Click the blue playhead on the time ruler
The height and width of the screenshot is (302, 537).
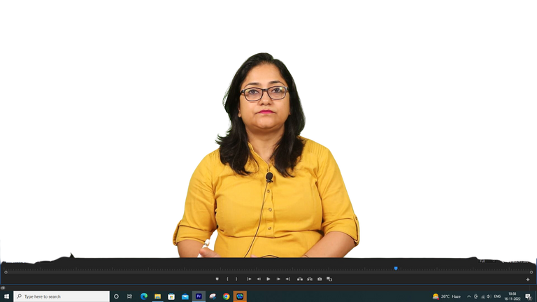396,268
